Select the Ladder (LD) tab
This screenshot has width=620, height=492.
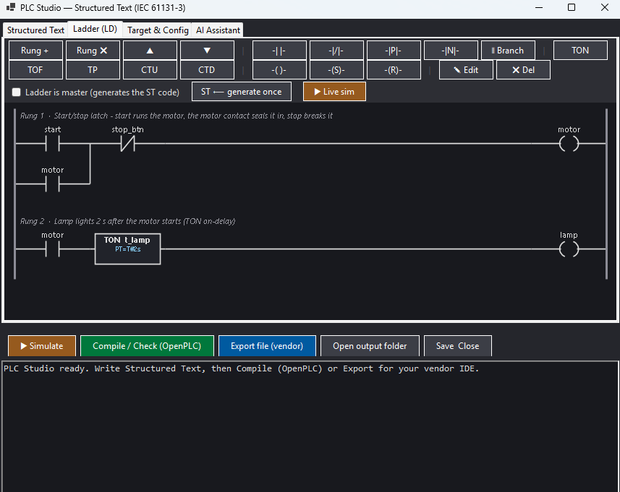[x=95, y=29]
